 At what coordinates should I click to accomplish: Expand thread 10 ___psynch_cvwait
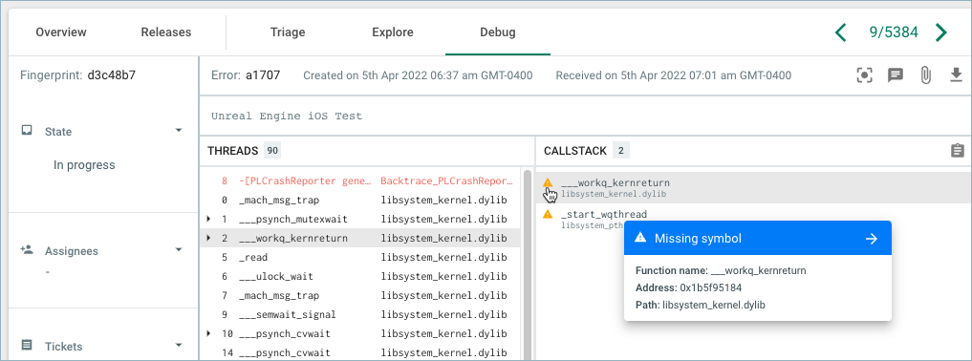pos(208,333)
